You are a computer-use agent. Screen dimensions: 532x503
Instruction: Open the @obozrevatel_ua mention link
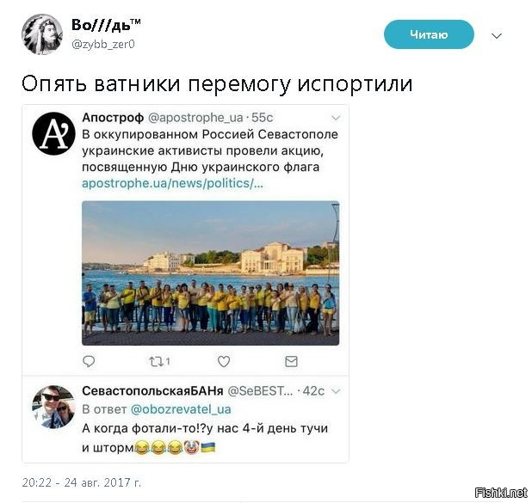tap(181, 409)
